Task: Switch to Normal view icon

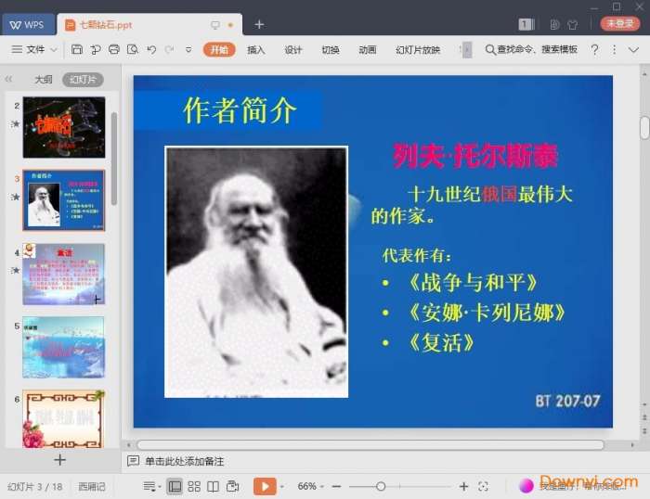Action: tap(175, 486)
